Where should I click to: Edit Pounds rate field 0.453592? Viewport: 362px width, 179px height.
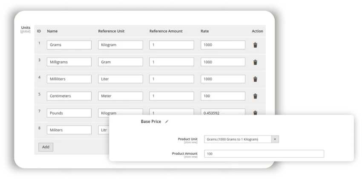point(223,112)
